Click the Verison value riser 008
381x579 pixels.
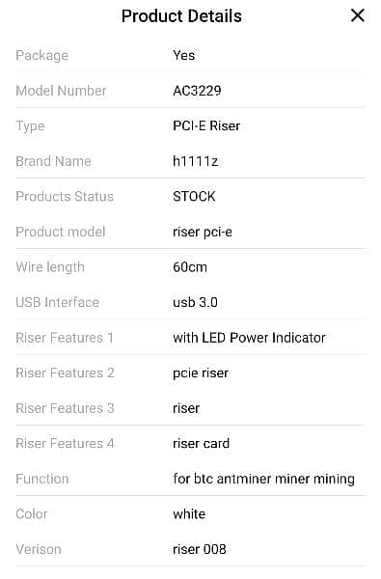click(200, 549)
